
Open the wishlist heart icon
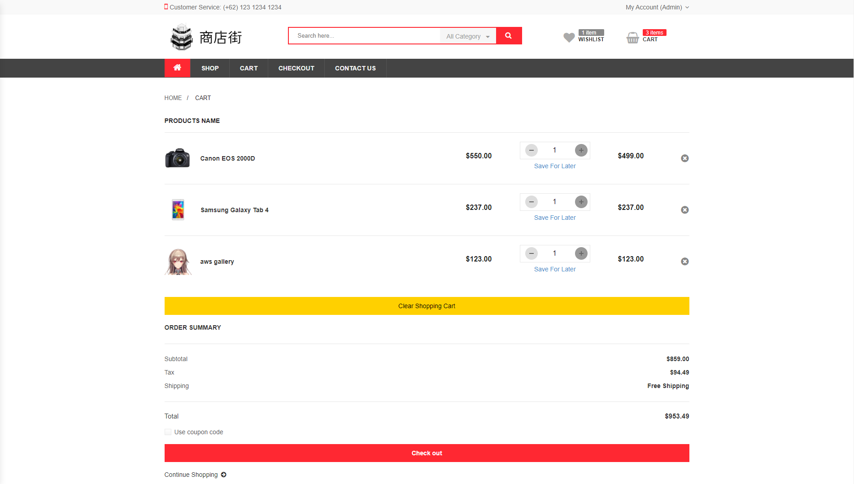(569, 37)
